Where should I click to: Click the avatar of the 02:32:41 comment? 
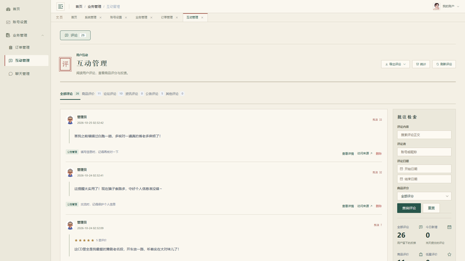70,172
